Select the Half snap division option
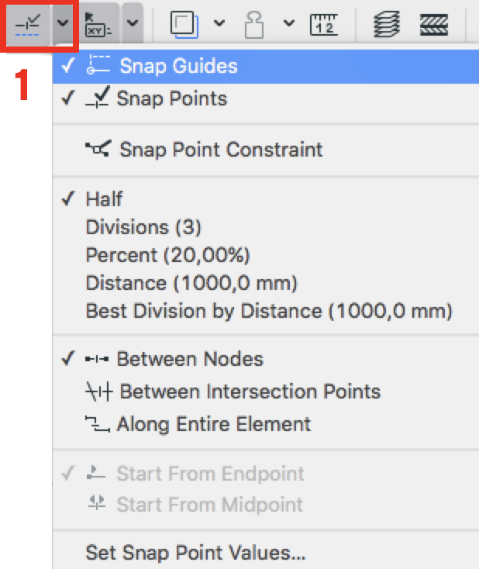Image resolution: width=479 pixels, height=569 pixels. click(x=104, y=198)
